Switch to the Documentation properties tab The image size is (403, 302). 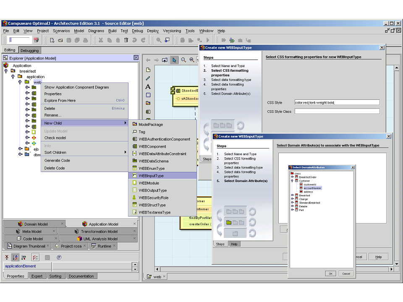point(81,276)
